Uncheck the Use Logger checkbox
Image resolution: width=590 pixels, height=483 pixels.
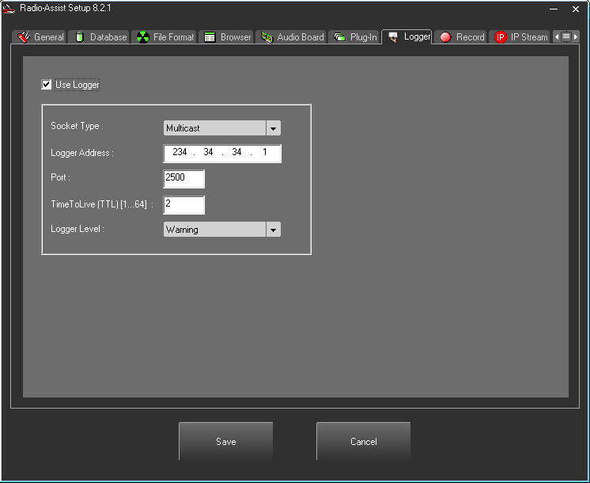[x=47, y=85]
